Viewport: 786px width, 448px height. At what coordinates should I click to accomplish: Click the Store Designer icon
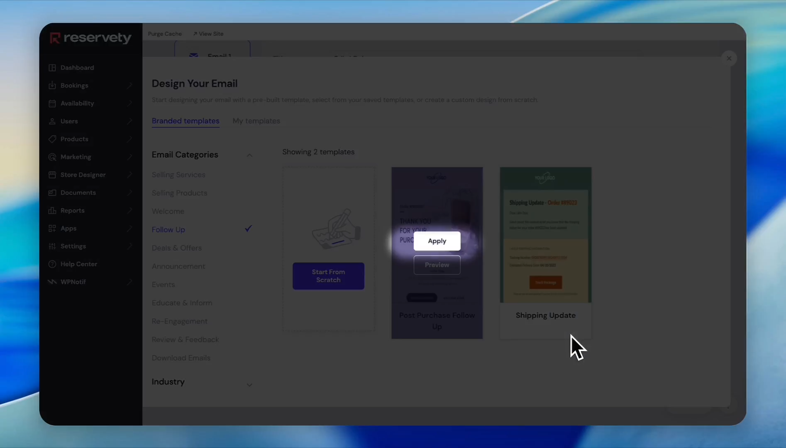tap(52, 175)
